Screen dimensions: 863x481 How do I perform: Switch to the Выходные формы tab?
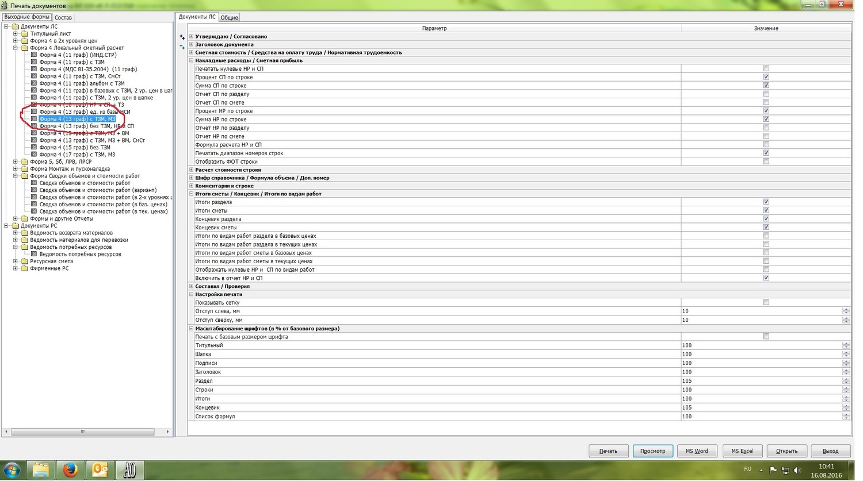[26, 17]
